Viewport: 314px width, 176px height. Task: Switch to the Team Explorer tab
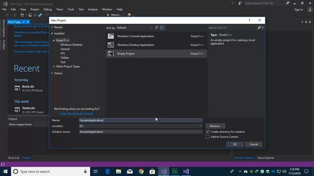point(265,158)
